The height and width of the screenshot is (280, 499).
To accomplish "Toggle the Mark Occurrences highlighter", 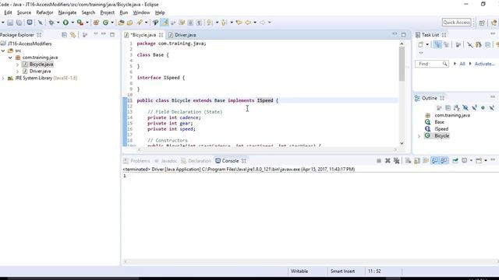I will coord(165,23).
